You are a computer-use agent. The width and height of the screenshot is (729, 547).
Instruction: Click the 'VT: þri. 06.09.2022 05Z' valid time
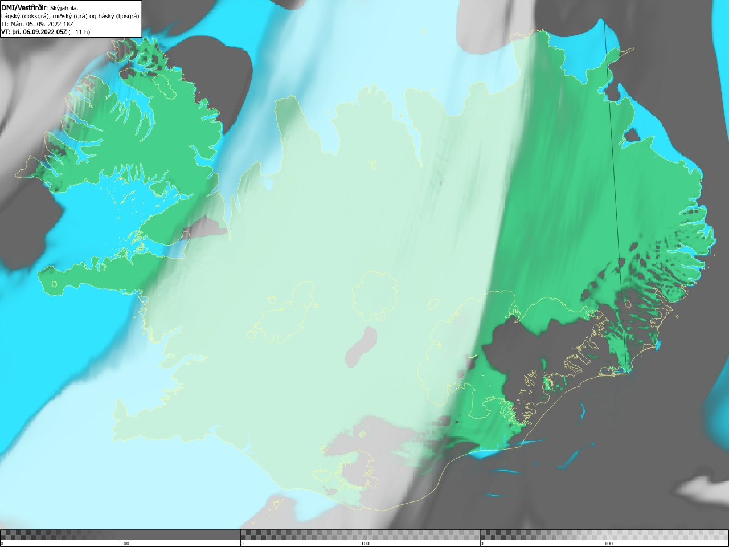(x=34, y=32)
